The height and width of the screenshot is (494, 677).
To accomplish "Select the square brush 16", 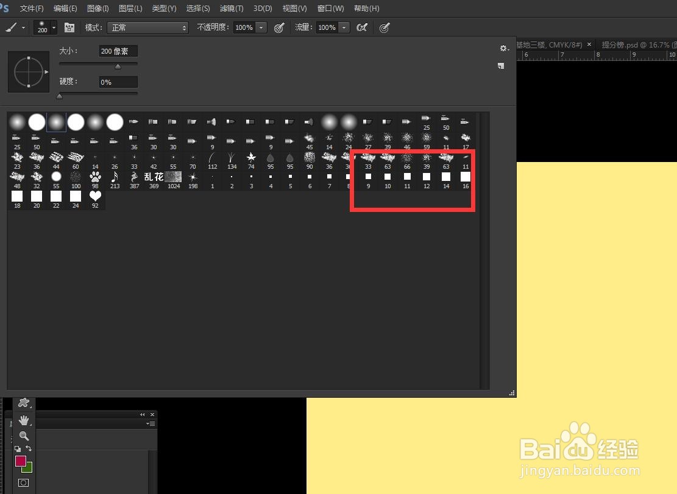I will [x=466, y=180].
